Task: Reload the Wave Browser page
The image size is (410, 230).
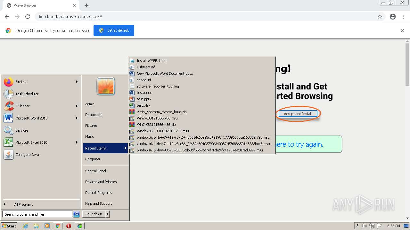Action: pos(28,17)
